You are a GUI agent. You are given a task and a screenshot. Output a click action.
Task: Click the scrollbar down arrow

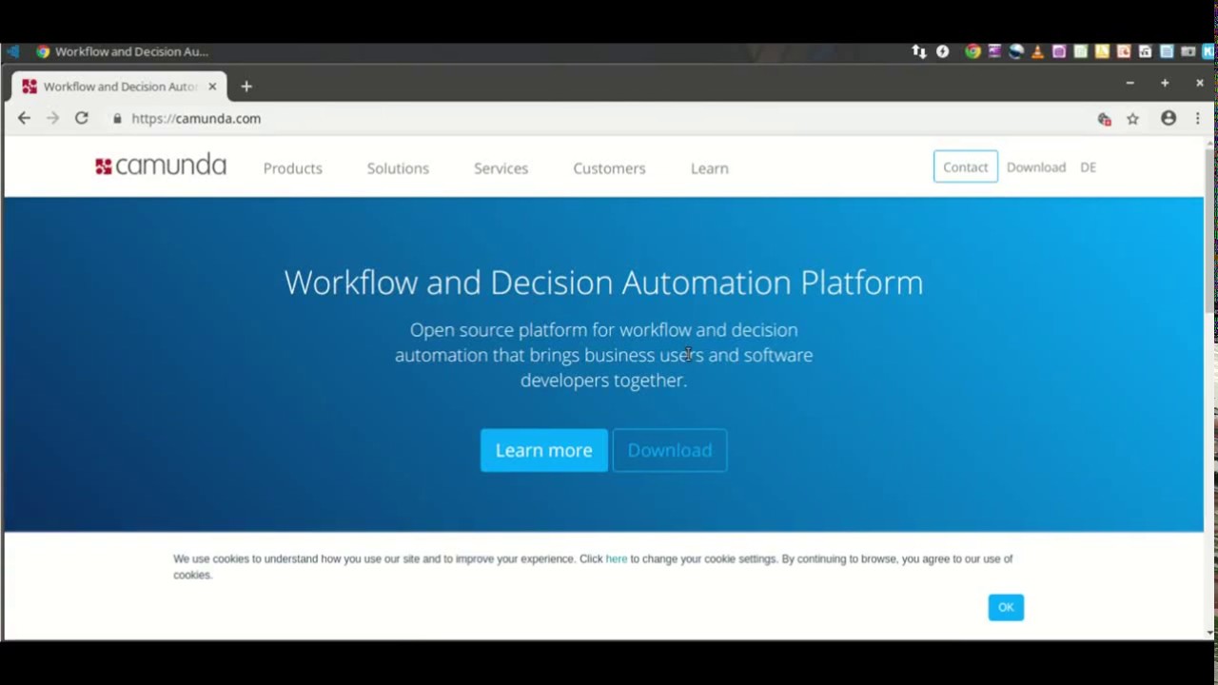point(1210,633)
